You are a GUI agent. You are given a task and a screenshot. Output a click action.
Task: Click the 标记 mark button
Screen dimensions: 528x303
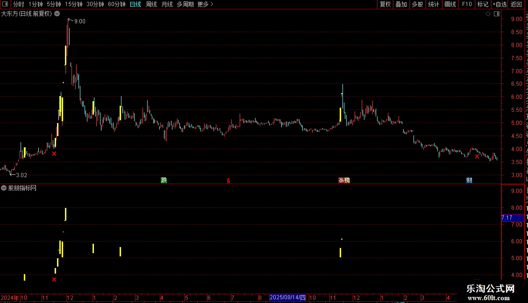pyautogui.click(x=483, y=4)
